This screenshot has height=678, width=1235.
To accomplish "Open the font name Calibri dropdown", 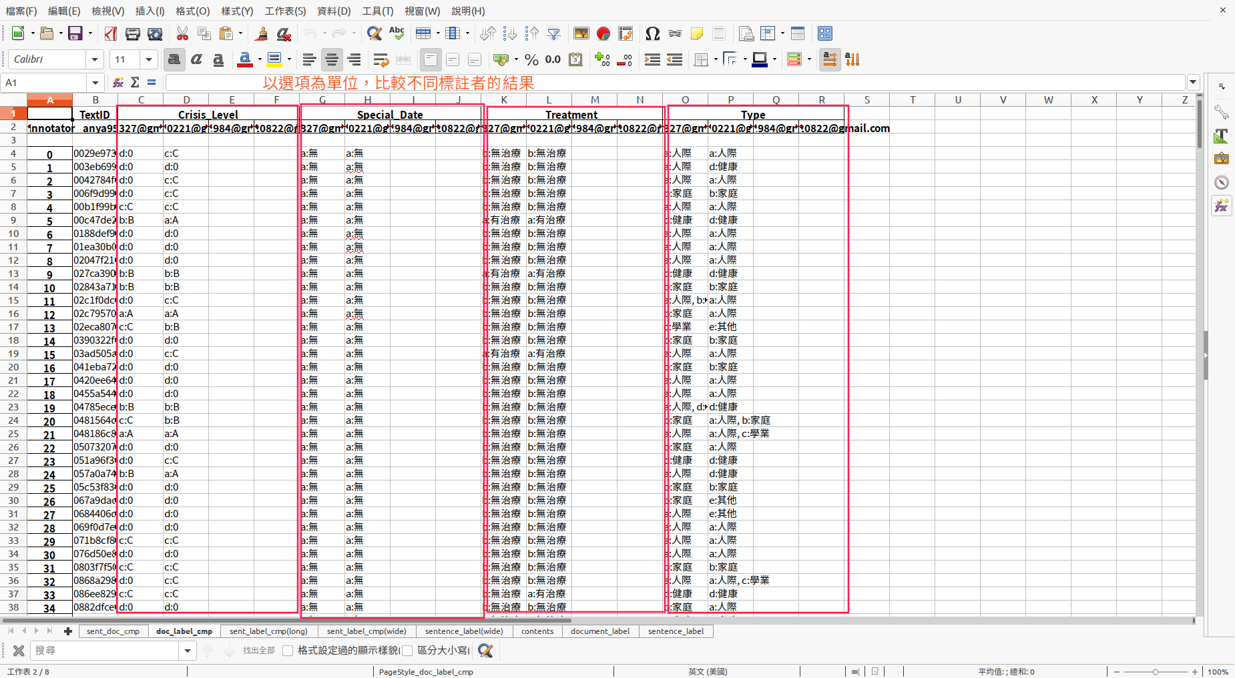I will [95, 59].
